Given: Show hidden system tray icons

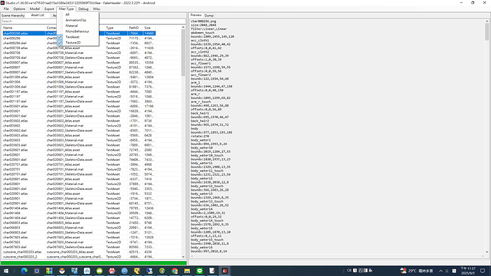Looking at the screenshot, I should pos(440,271).
